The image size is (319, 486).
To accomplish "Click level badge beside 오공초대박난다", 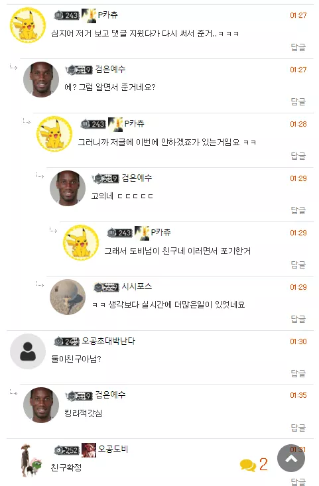I will [66, 341].
